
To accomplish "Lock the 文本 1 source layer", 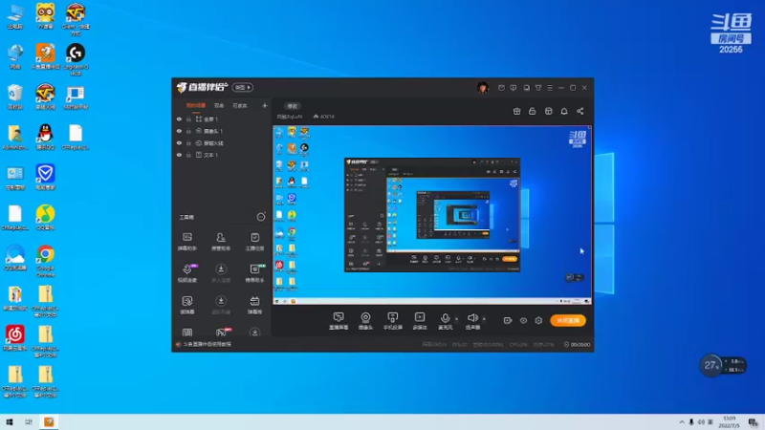I will point(188,155).
